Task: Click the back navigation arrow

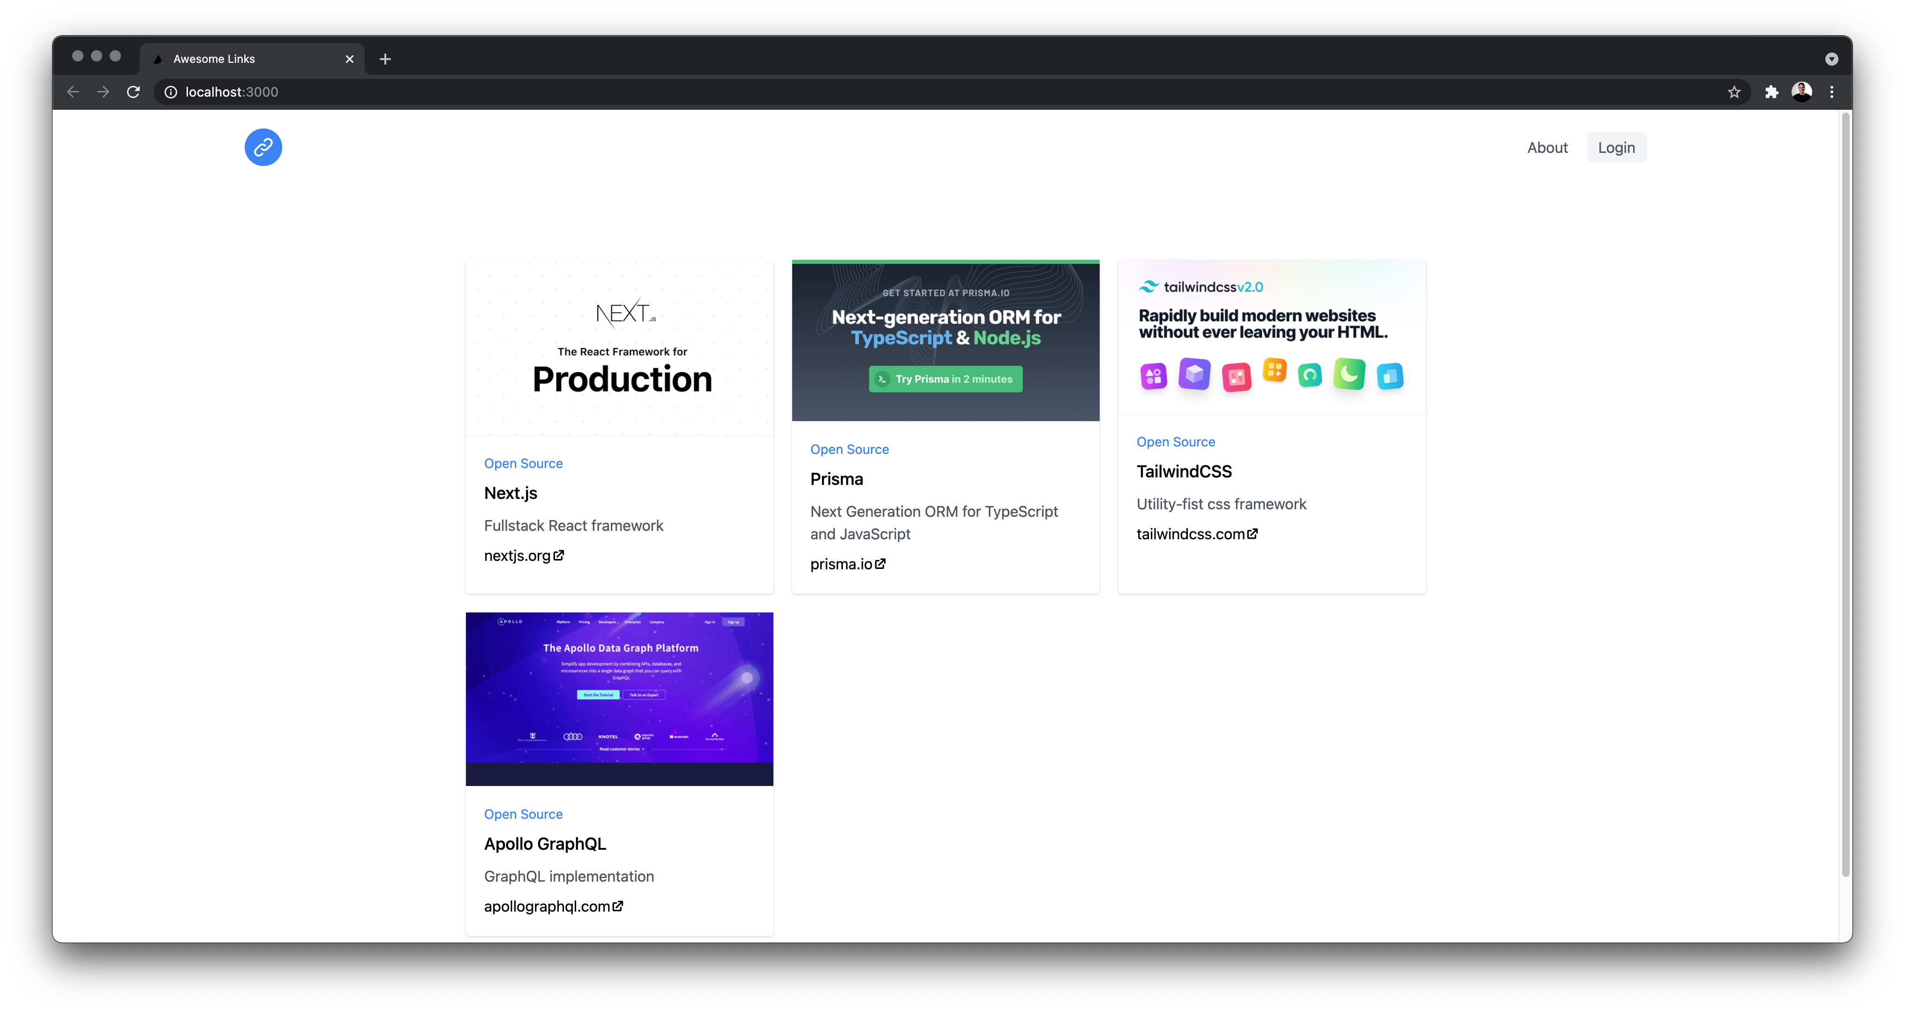Action: pos(73,92)
